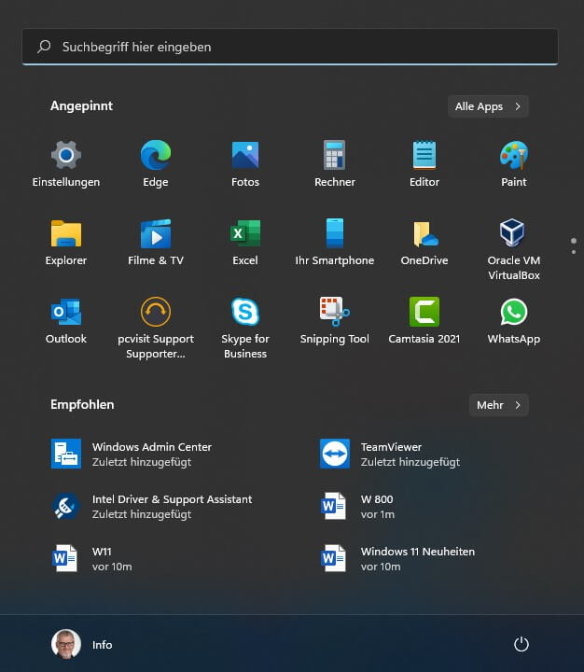The width and height of the screenshot is (584, 672).
Task: Open recommended Windows Admin Center
Action: (x=132, y=454)
